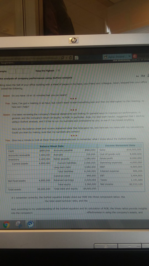Click the Accruals value 320,000
149x266 pixels.
(x=91, y=154)
